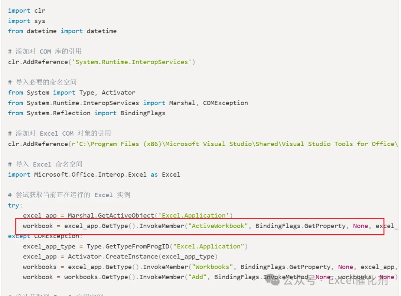Click the AddReference 'System.Runtime.InteropServices' line
Image resolution: width=401 pixels, height=296 pixels.
coord(101,62)
